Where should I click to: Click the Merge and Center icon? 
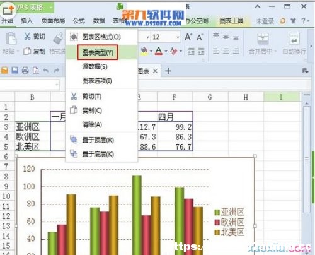[x=263, y=39]
